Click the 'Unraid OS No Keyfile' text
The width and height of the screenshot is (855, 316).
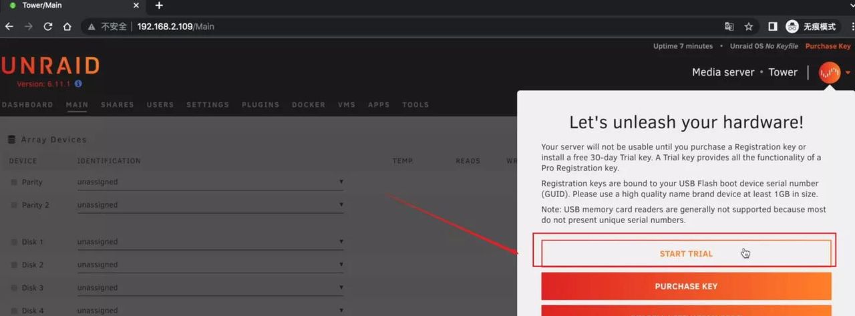[x=763, y=46]
